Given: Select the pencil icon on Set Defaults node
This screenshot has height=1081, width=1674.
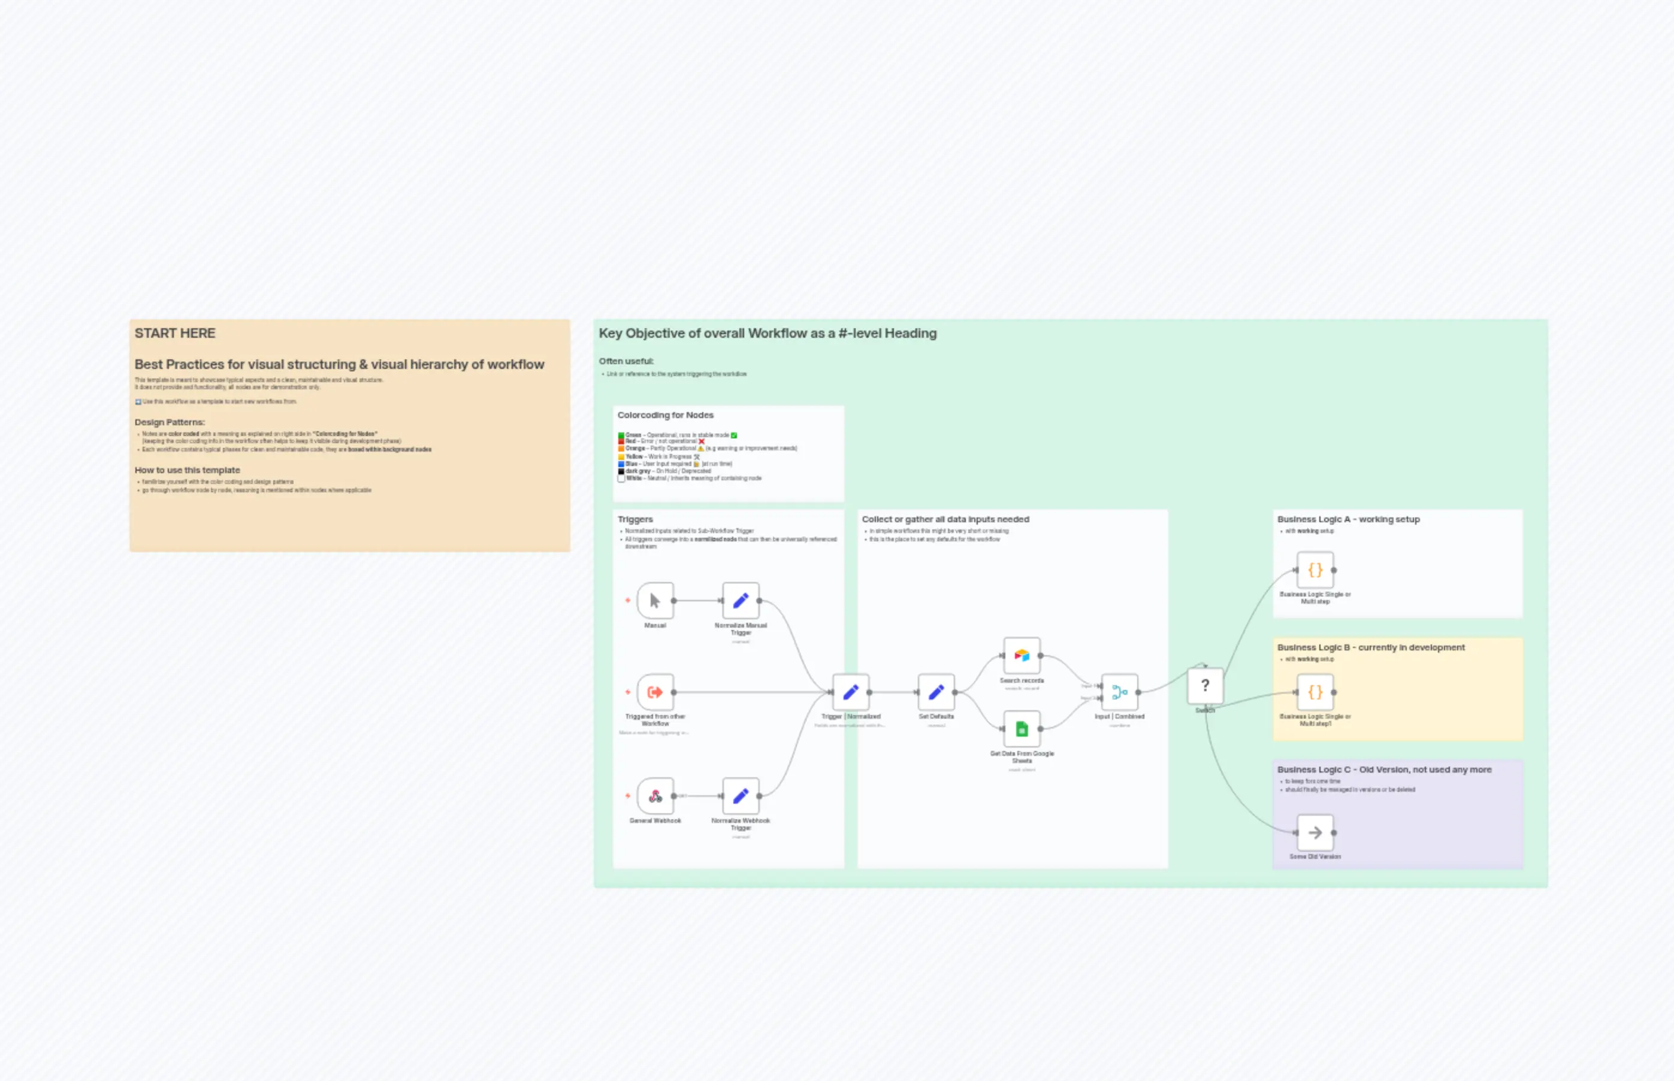Looking at the screenshot, I should (936, 693).
